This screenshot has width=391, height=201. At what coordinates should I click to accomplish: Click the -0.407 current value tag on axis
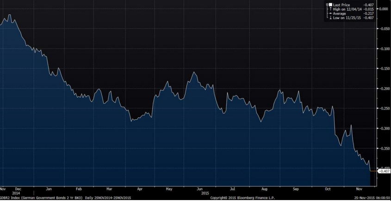coord(384,171)
